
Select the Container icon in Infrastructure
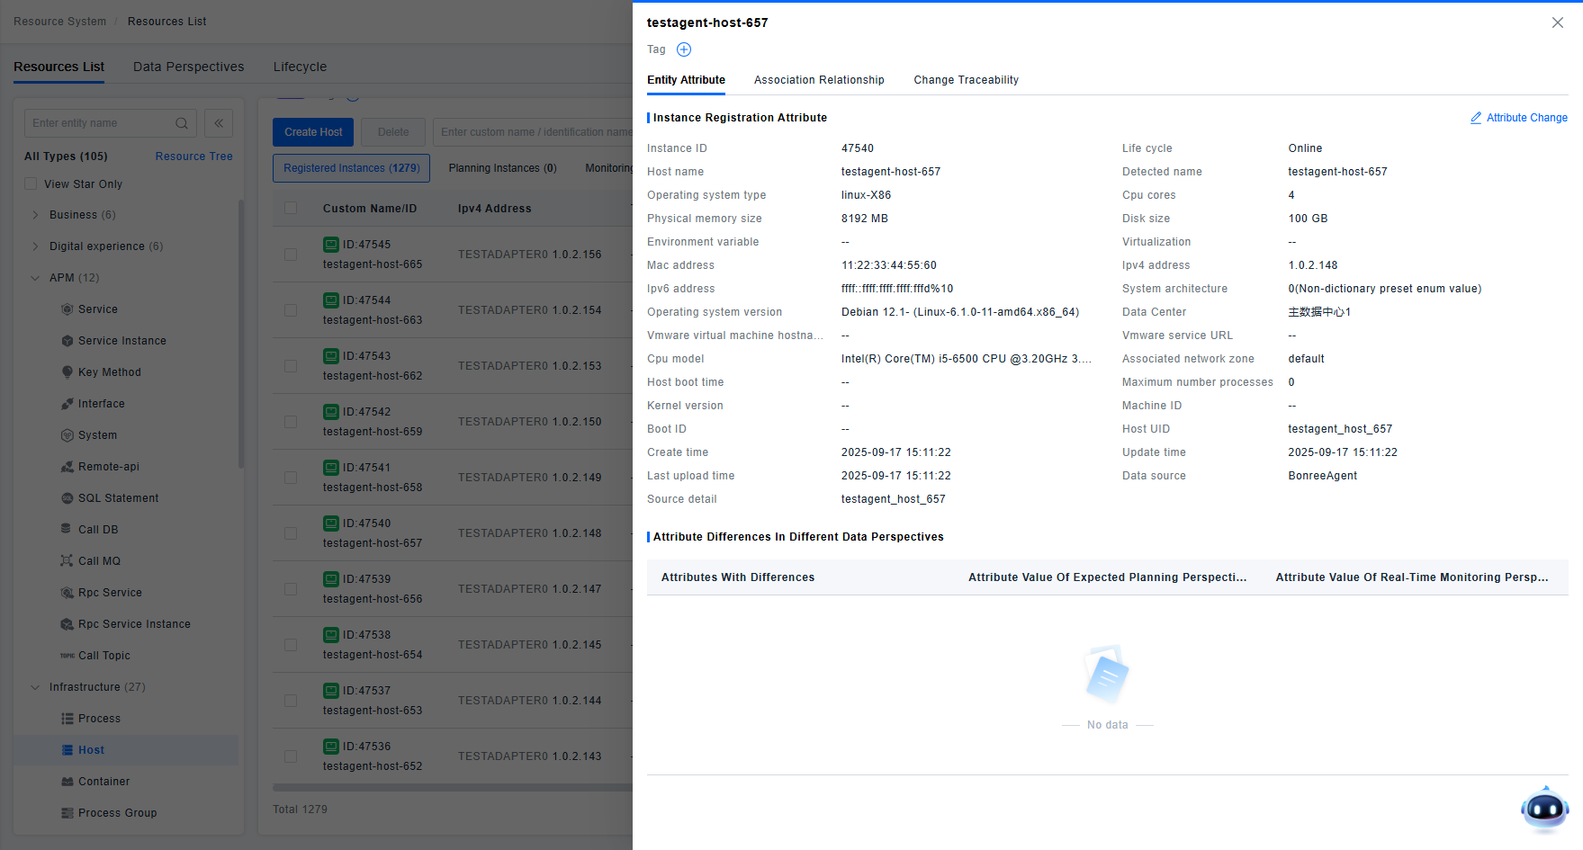click(x=67, y=782)
